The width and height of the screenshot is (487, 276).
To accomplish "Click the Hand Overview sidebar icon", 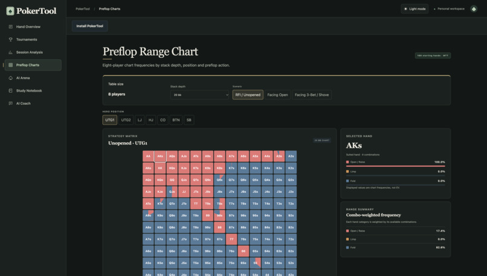I will [10, 27].
